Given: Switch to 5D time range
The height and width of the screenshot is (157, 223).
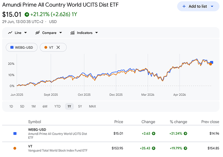Looking at the screenshot, I should 22,106.
